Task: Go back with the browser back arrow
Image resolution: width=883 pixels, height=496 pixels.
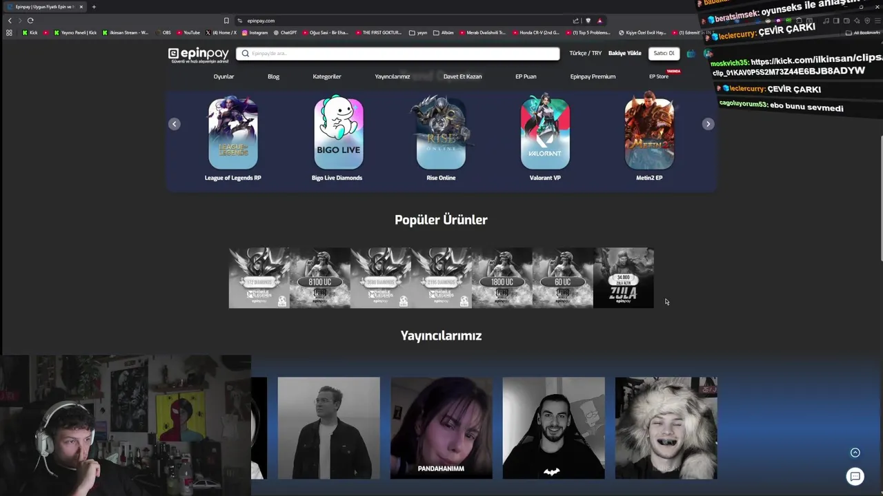Action: 10,21
